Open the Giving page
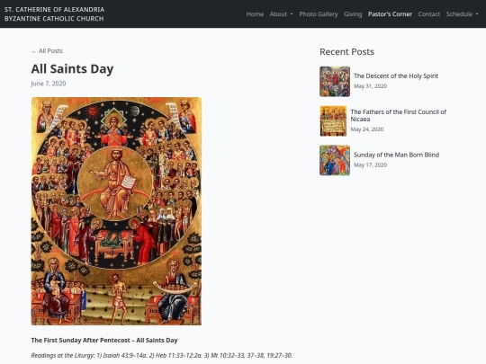486x364 pixels. click(353, 14)
